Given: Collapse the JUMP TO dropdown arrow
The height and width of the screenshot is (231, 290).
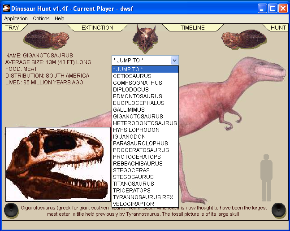Looking at the screenshot, I should click(175, 61).
